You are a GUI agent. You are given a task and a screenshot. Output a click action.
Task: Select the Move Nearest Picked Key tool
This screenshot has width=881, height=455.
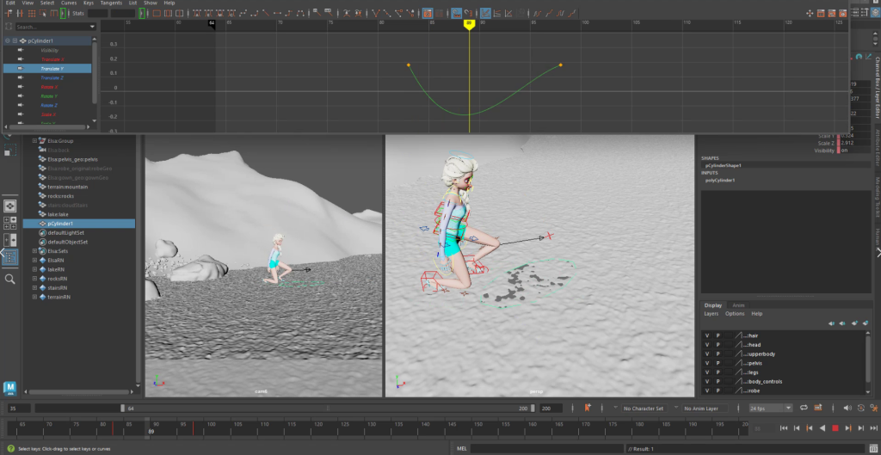pos(9,13)
